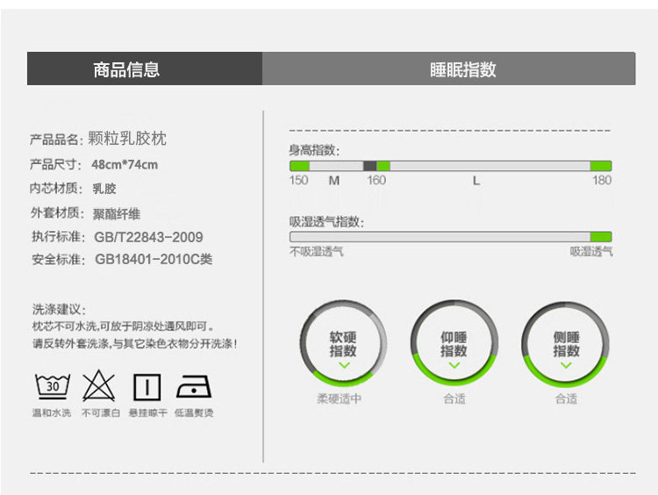Click the 30-degree gentle wash icon

(53, 386)
